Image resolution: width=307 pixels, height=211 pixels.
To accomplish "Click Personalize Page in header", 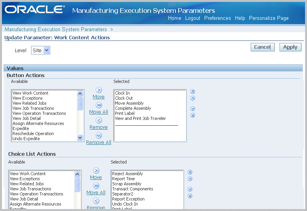I will (268, 18).
